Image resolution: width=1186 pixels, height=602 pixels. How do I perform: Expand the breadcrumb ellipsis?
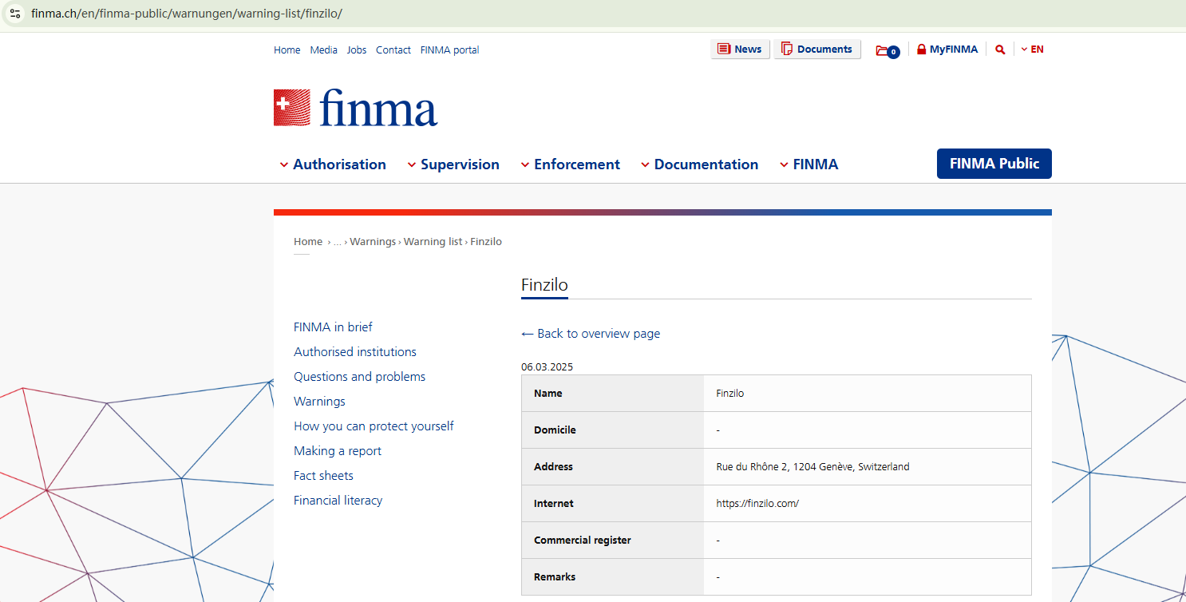click(x=338, y=242)
